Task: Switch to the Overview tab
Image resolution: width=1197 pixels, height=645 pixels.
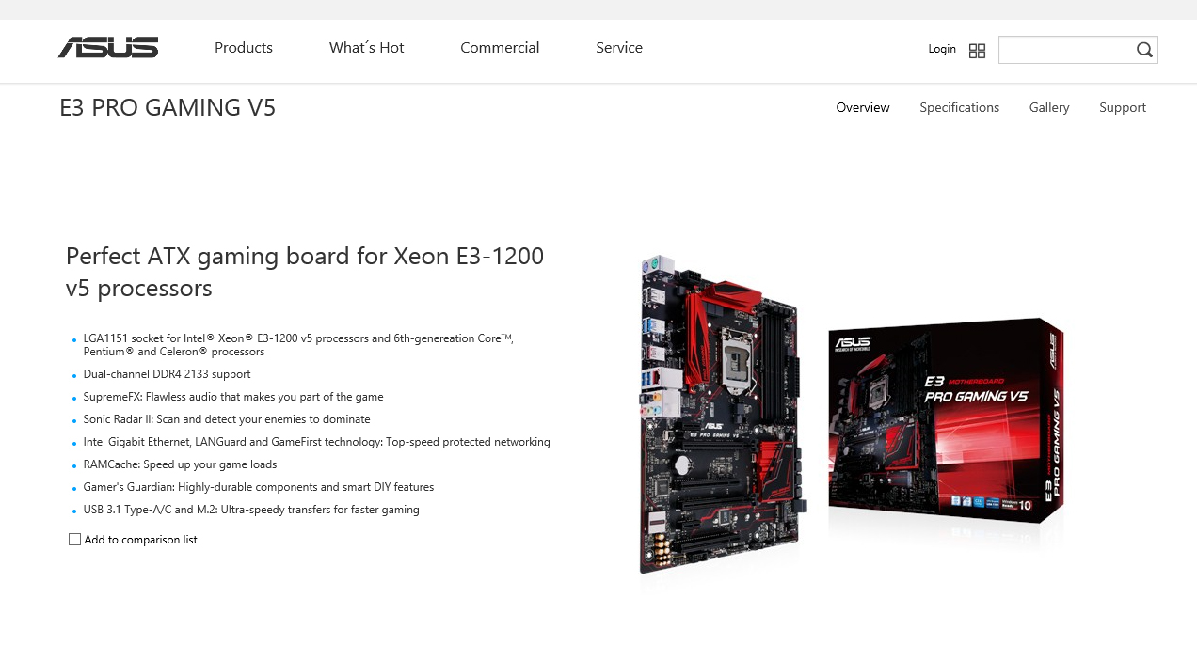Action: click(863, 107)
